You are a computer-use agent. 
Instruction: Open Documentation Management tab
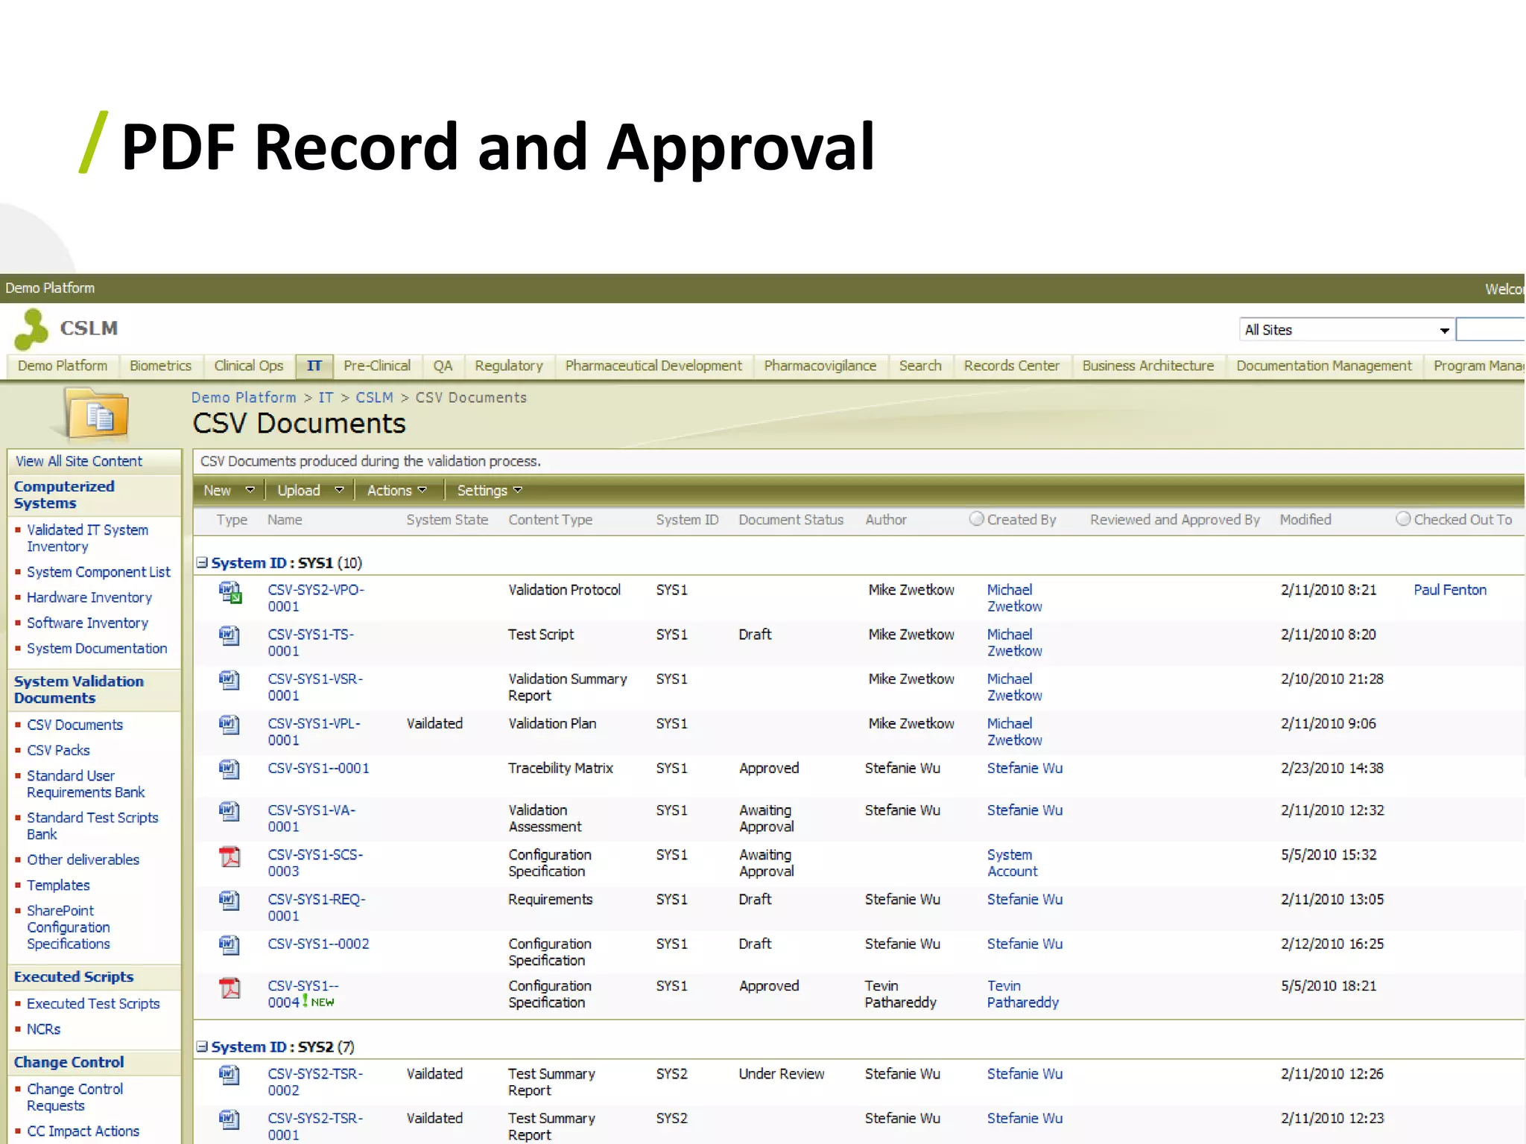click(1323, 366)
